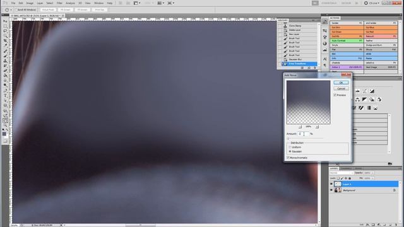Image resolution: width=404 pixels, height=227 pixels.
Task: Open the Levels adjustment icon
Action: 358,91
